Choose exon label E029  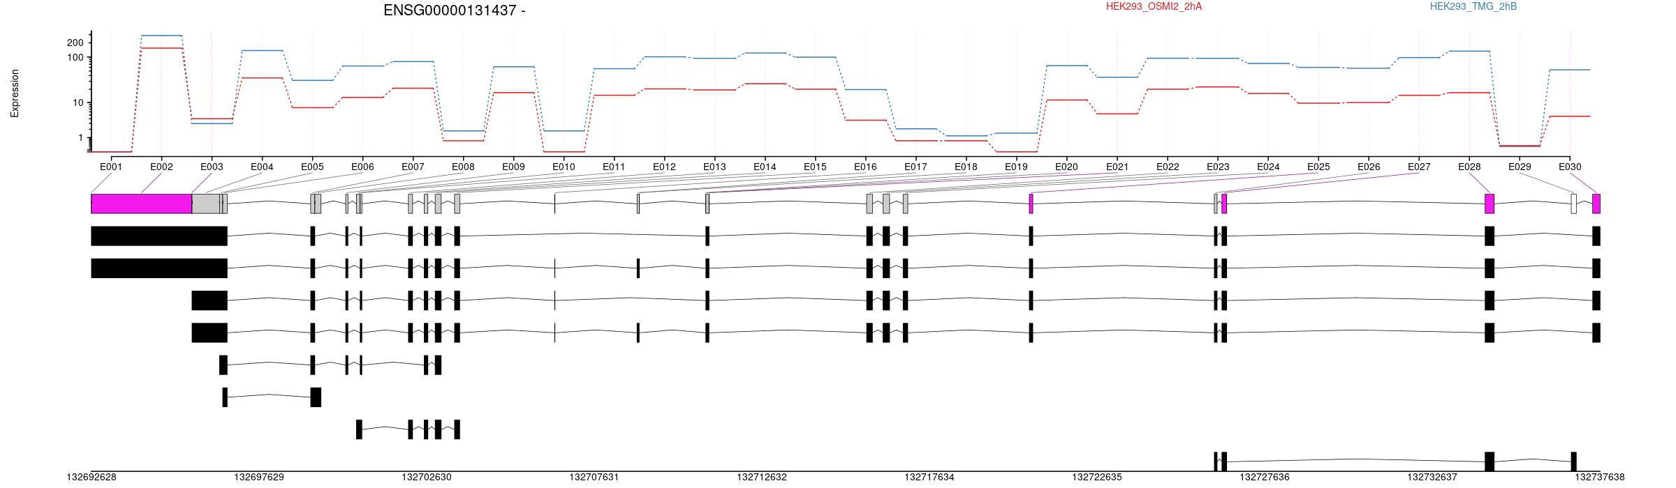pyautogui.click(x=1520, y=167)
